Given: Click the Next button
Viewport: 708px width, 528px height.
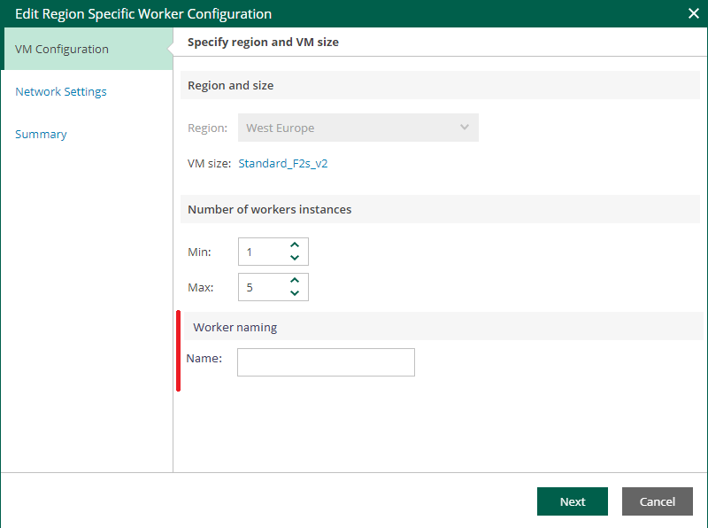Looking at the screenshot, I should coord(572,501).
